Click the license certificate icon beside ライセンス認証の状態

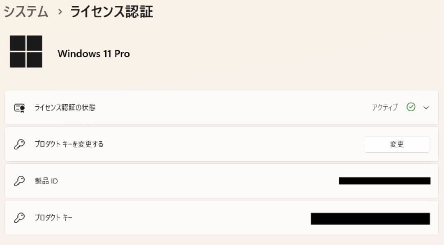coord(19,108)
